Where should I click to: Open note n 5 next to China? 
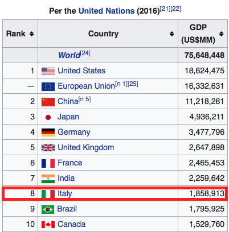[85, 100]
